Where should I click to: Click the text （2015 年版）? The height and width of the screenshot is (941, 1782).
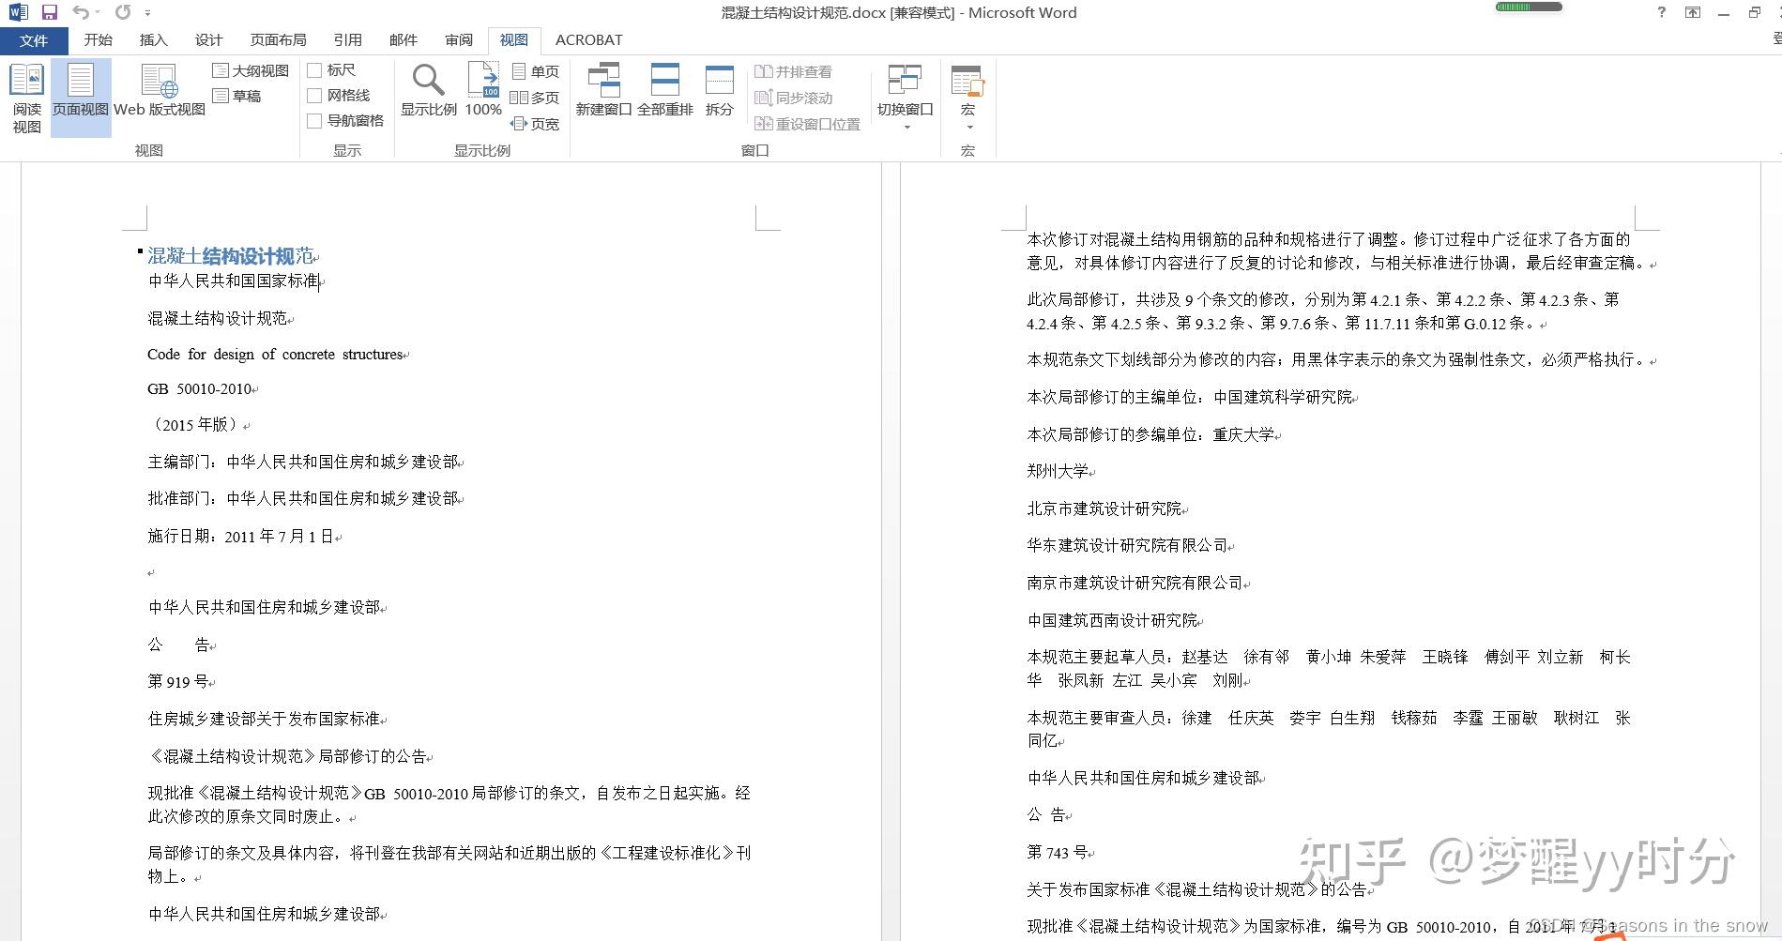tap(195, 425)
